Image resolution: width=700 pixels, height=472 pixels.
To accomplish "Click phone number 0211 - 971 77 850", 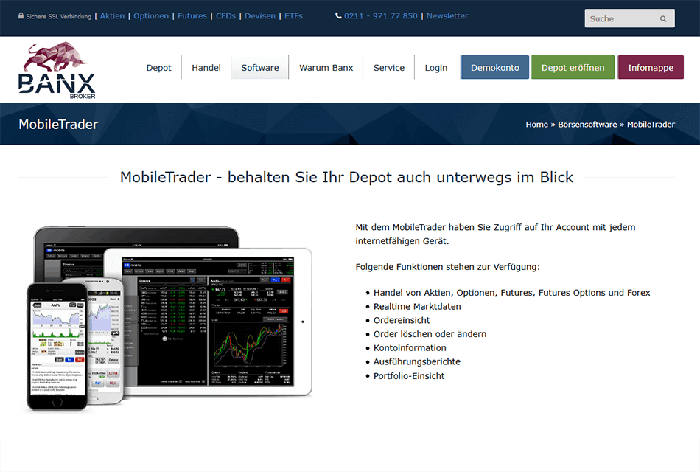I will click(x=380, y=15).
